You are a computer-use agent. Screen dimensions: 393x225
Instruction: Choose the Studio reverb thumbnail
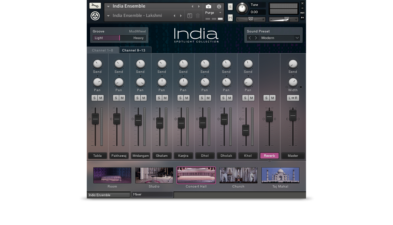154,175
